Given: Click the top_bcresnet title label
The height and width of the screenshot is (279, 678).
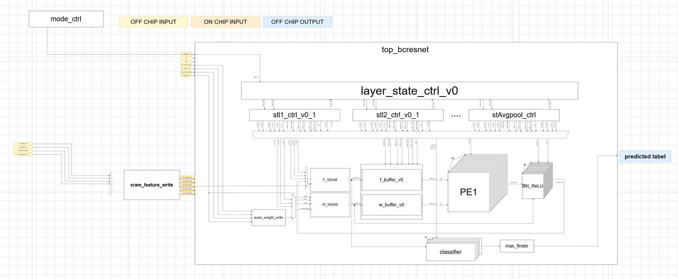Looking at the screenshot, I should point(405,49).
